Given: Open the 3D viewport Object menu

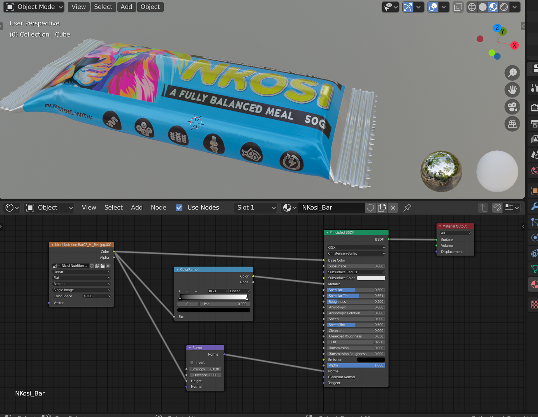Looking at the screenshot, I should click(150, 7).
